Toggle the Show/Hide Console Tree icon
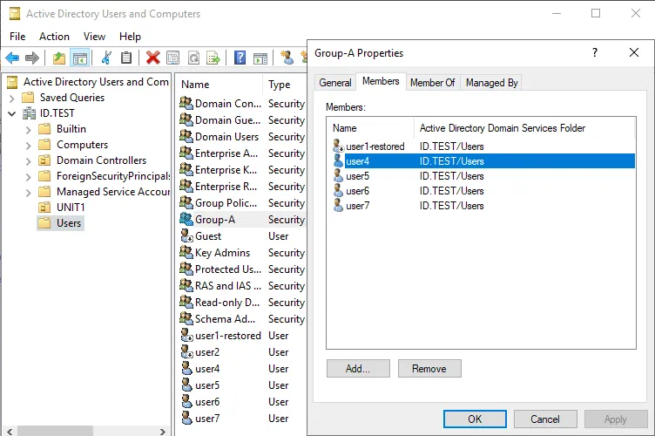 (79, 58)
